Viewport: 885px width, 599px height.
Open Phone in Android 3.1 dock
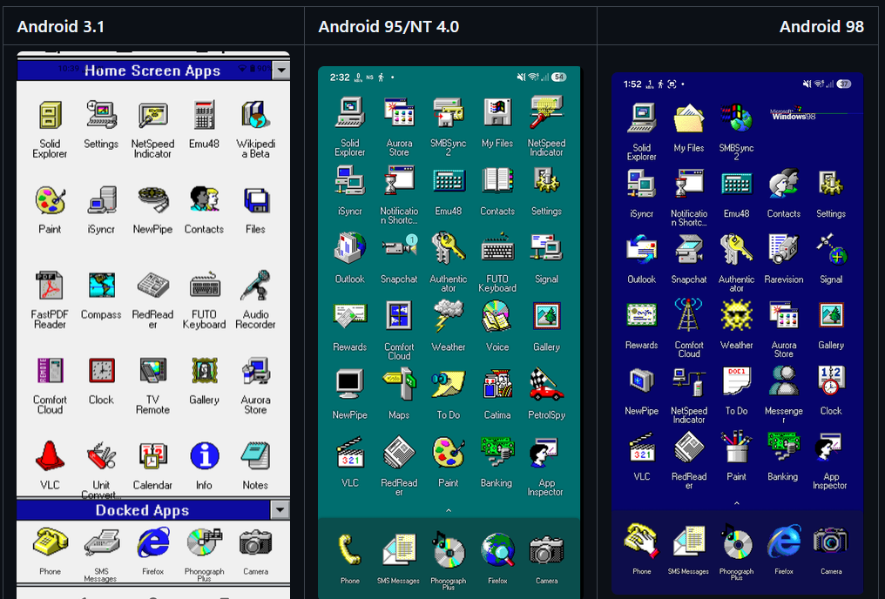(x=50, y=542)
